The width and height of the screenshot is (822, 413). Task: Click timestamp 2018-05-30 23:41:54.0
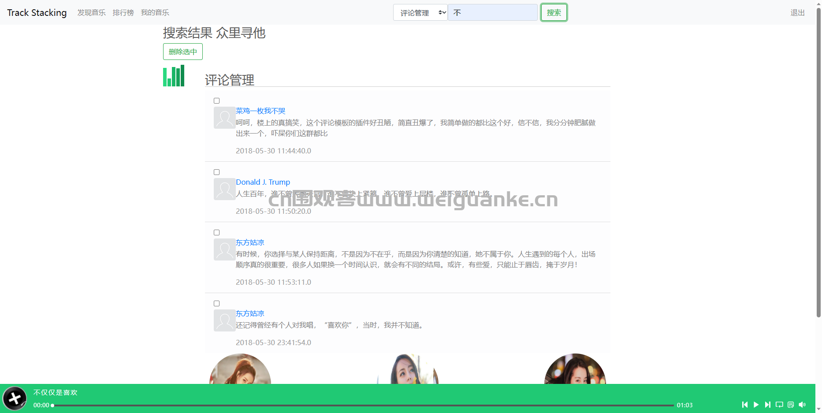coord(273,342)
